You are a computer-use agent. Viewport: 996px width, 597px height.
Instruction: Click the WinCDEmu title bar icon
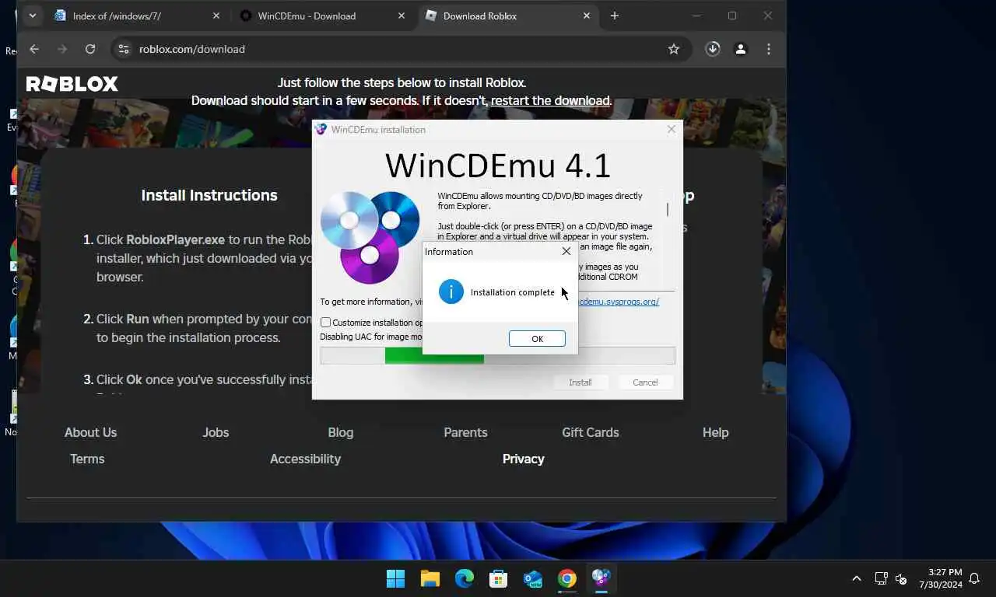tap(321, 130)
